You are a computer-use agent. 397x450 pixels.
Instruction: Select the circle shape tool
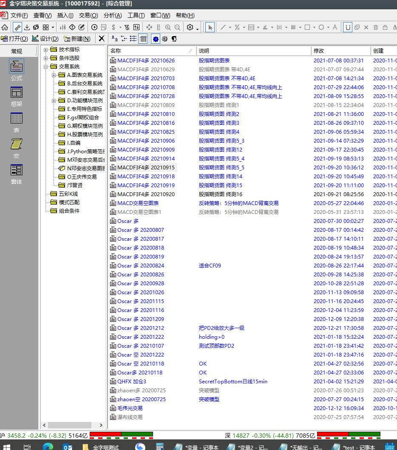coord(321,27)
